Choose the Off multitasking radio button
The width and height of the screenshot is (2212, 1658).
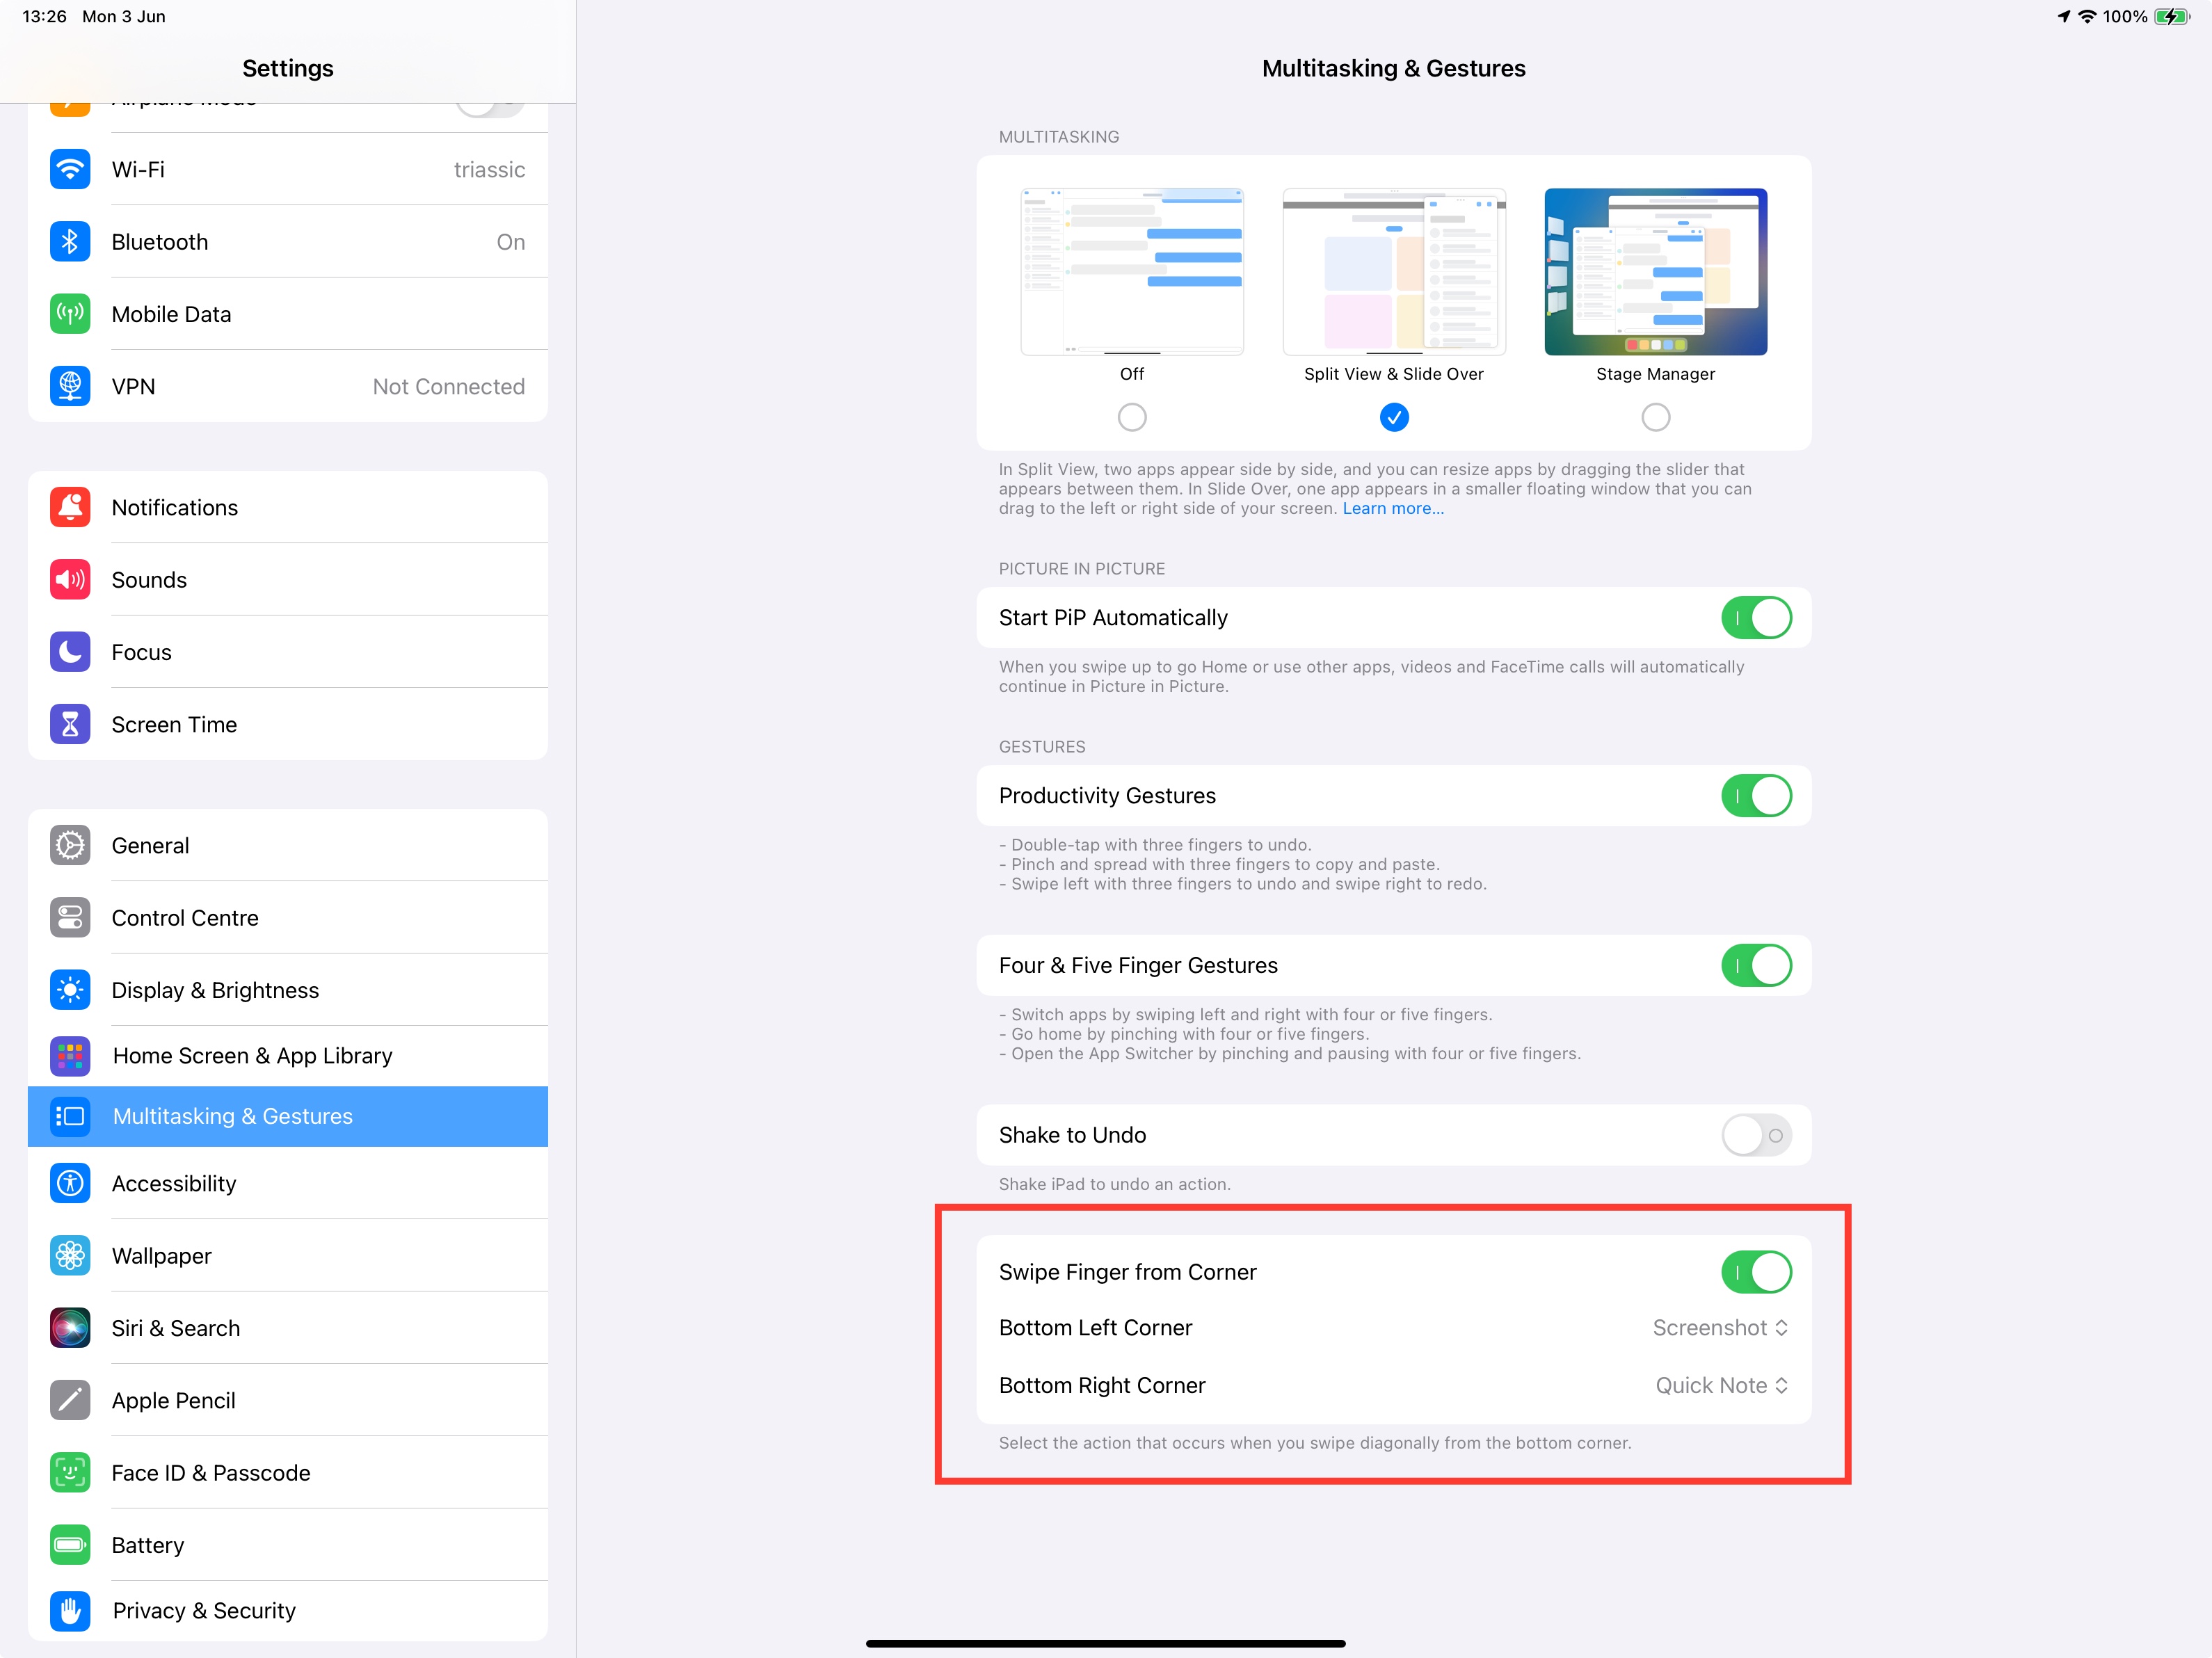tap(1131, 417)
